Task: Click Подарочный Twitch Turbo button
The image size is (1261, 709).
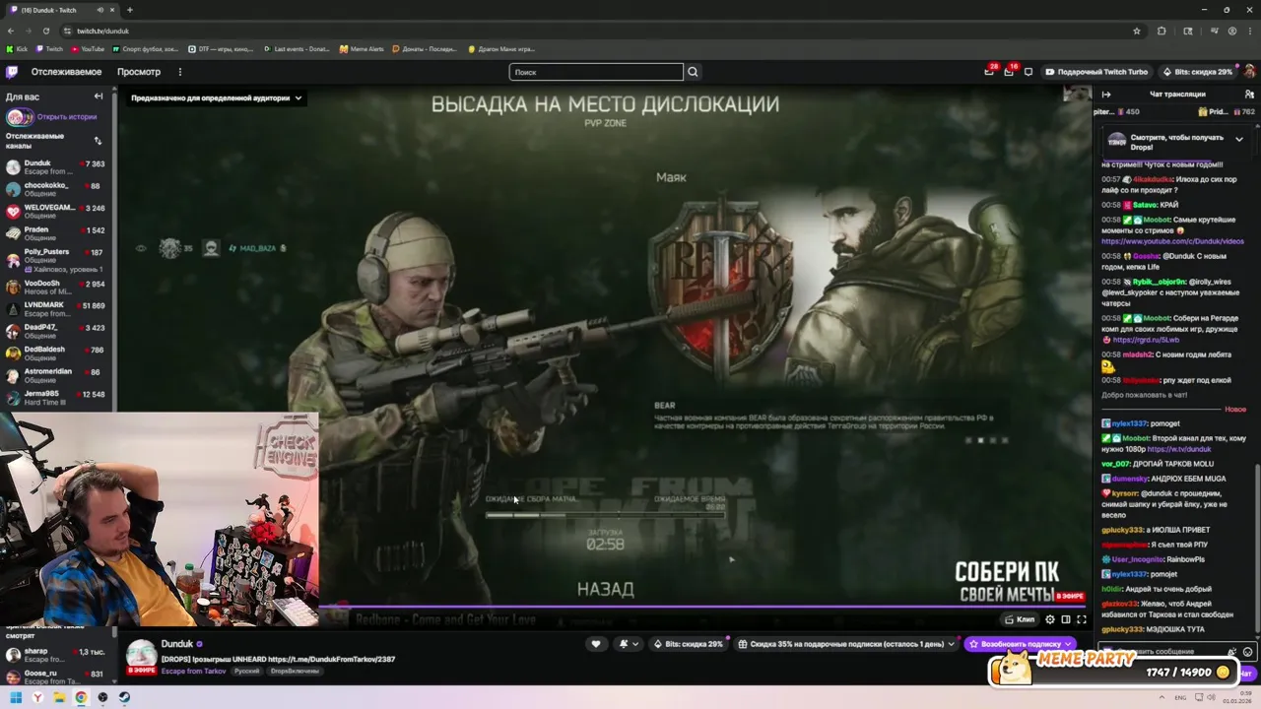Action: [x=1096, y=72]
